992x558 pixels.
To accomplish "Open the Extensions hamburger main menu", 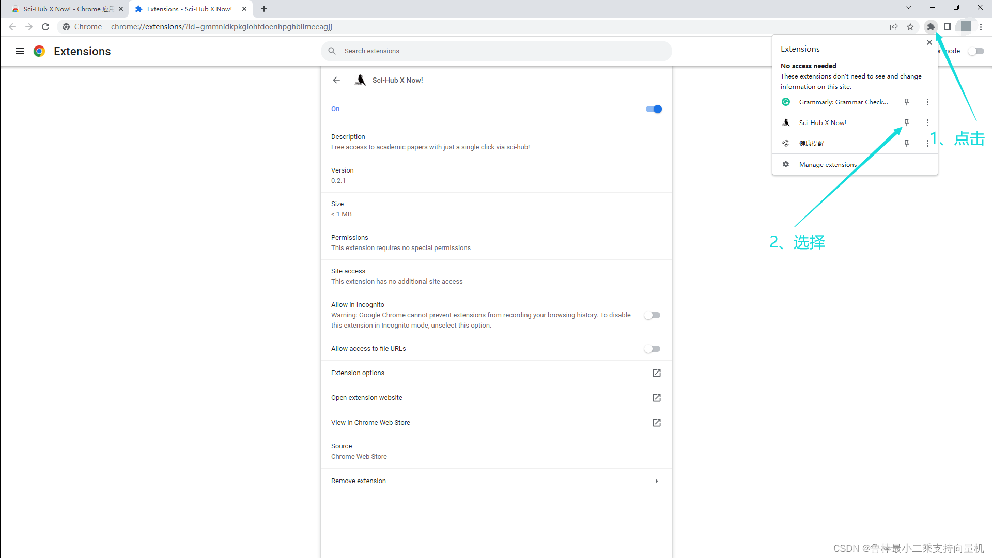I will (x=20, y=51).
